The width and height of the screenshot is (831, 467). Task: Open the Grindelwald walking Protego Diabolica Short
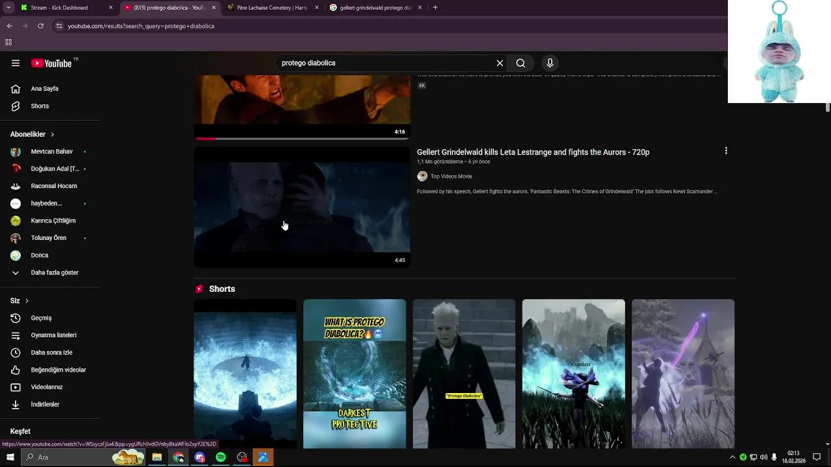pos(464,374)
